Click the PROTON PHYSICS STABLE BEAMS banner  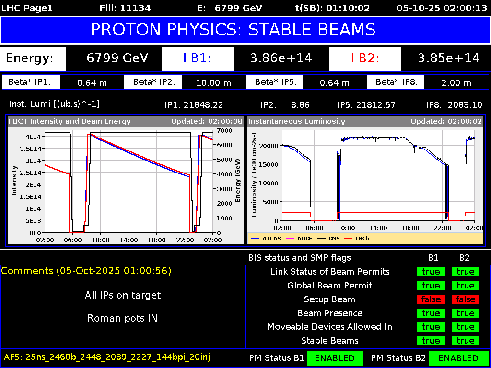click(245, 30)
